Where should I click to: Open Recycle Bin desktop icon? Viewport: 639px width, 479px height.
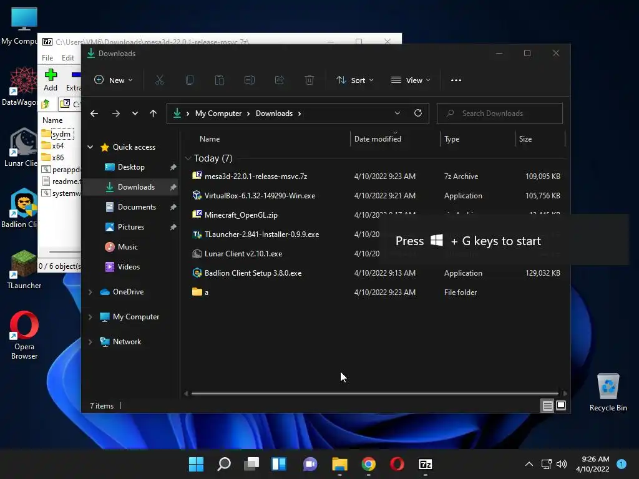608,392
